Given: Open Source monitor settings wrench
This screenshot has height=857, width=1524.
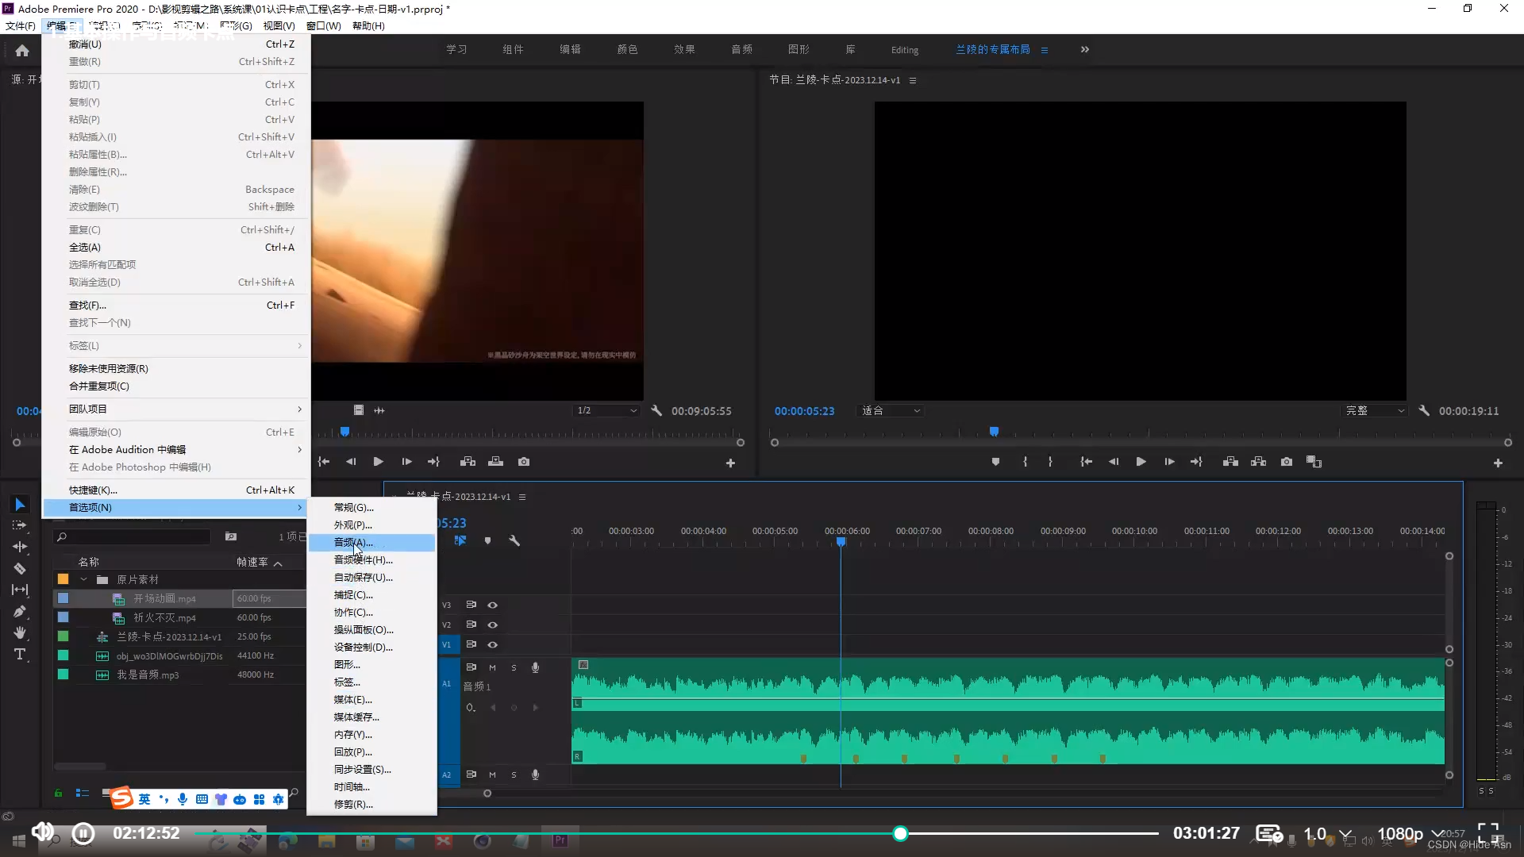Looking at the screenshot, I should [656, 411].
